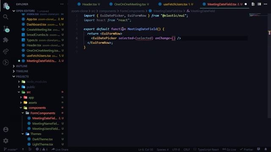Click the braces icon beside TypeScript React
Screen dimensions: 271x152
click(x=195, y=149)
